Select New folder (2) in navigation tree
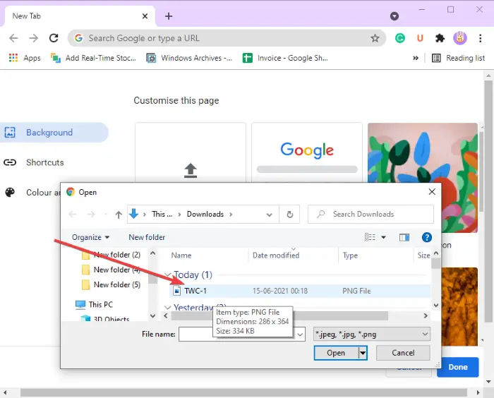Image resolution: width=494 pixels, height=398 pixels. click(x=111, y=255)
